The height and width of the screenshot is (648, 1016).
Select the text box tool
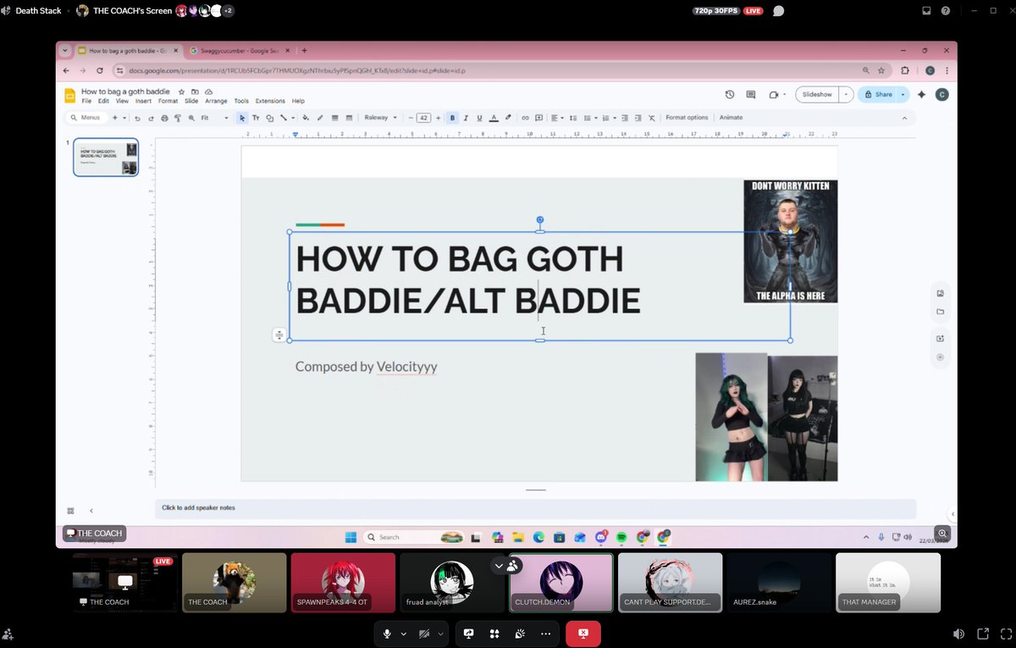[x=256, y=118]
